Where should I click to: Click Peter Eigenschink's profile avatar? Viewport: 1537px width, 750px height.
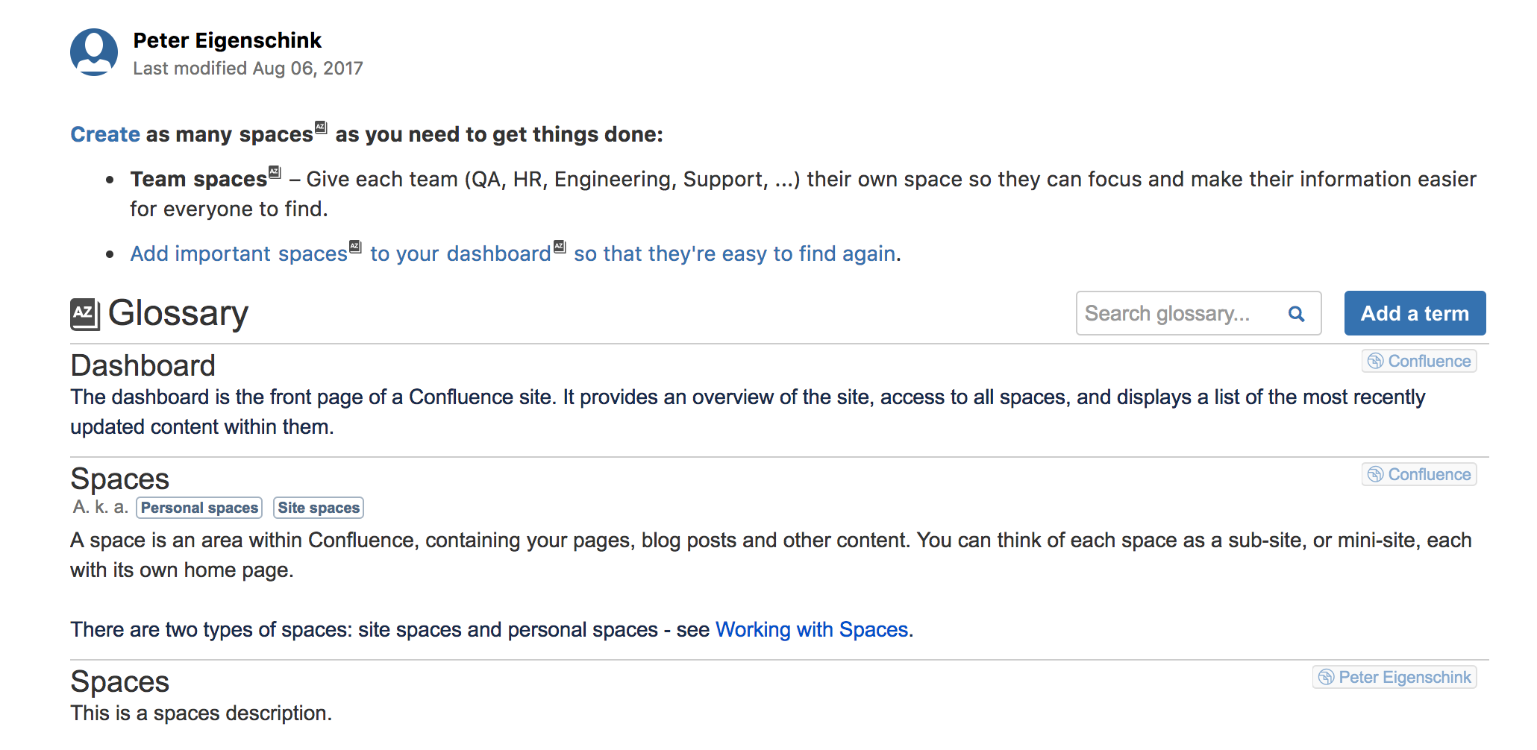[x=94, y=52]
